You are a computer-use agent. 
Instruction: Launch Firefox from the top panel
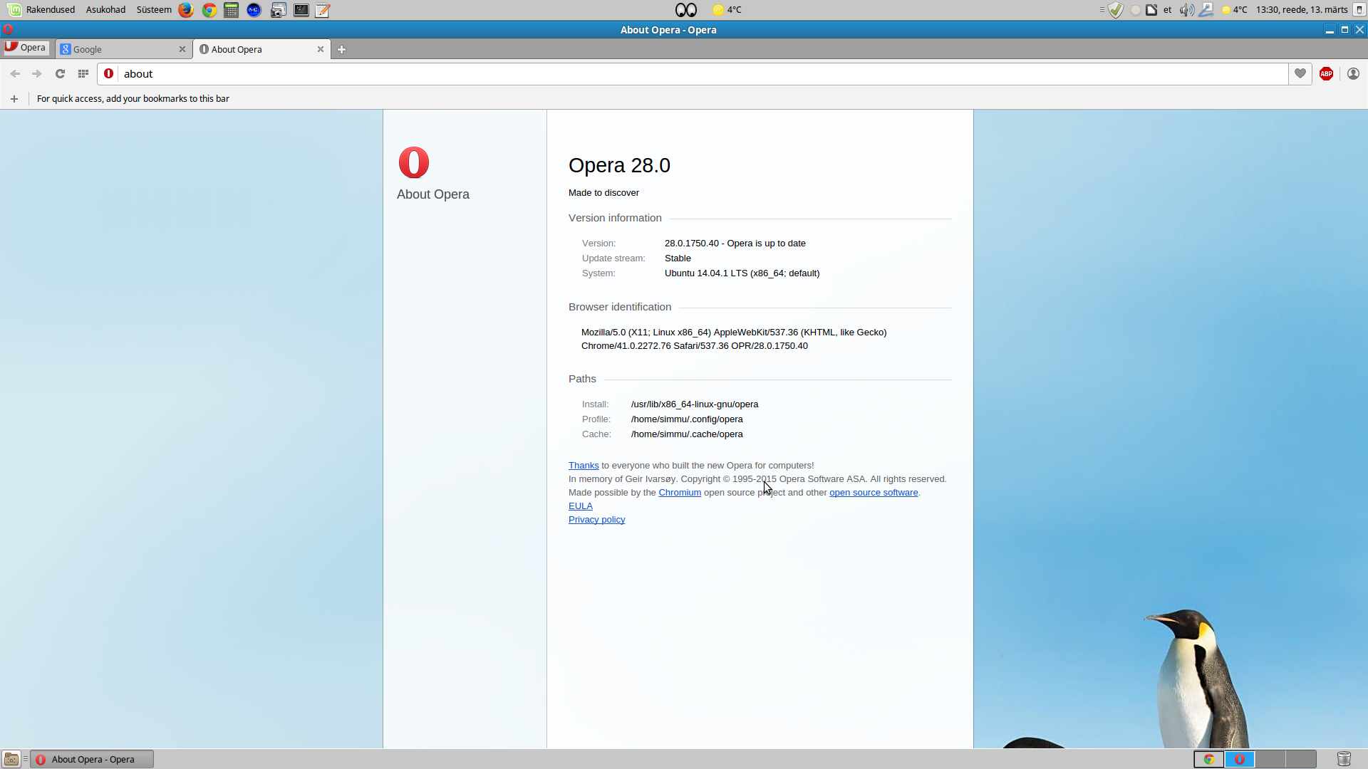(x=186, y=10)
